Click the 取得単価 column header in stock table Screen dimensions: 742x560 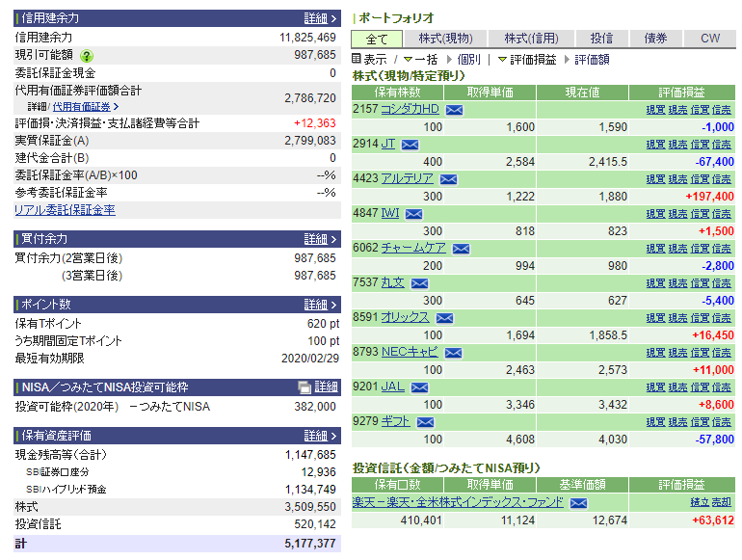pyautogui.click(x=490, y=93)
